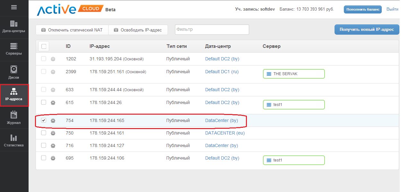Open Статистика in the sidebar
Screen dimensions: 401x192
tap(14, 140)
